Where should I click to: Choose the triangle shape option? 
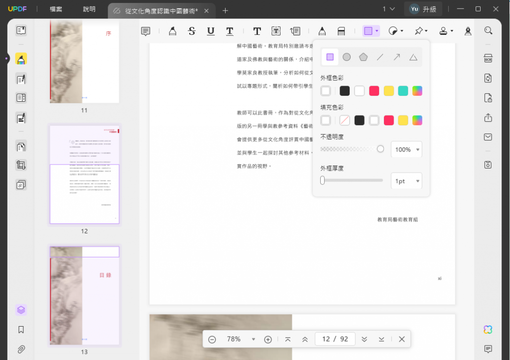point(413,57)
